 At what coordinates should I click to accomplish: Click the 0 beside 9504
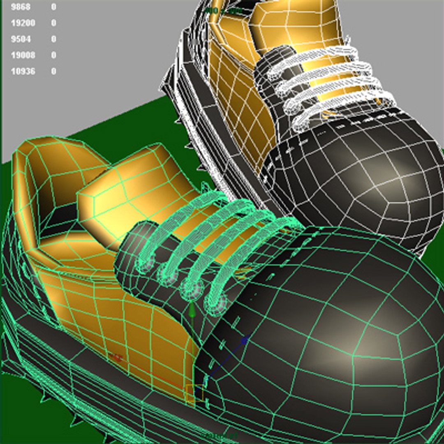point(53,39)
